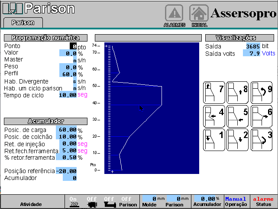
Task: Click the ALARMES warning triangle icon
Action: point(174,13)
